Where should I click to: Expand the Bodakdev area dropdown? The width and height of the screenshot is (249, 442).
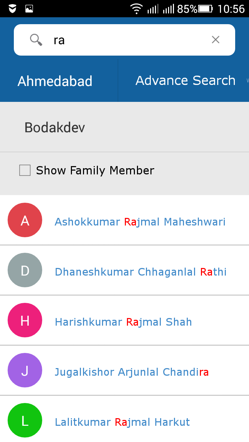(x=55, y=128)
